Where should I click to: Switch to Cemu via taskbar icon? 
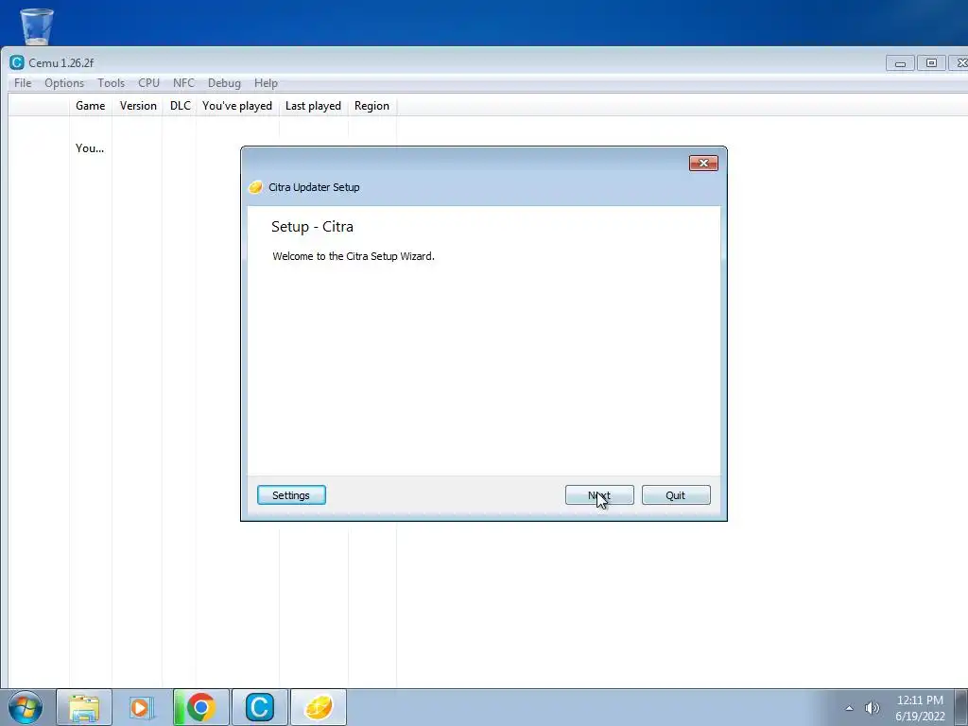(x=259, y=707)
